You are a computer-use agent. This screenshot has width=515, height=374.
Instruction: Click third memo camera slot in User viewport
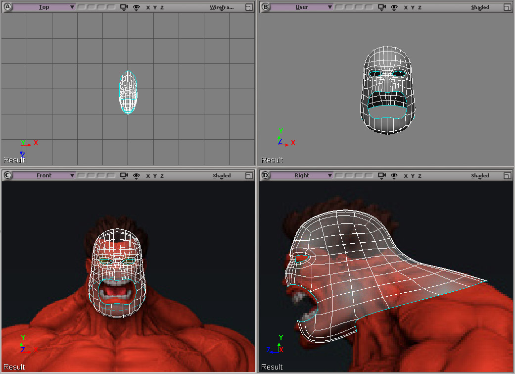coord(359,7)
